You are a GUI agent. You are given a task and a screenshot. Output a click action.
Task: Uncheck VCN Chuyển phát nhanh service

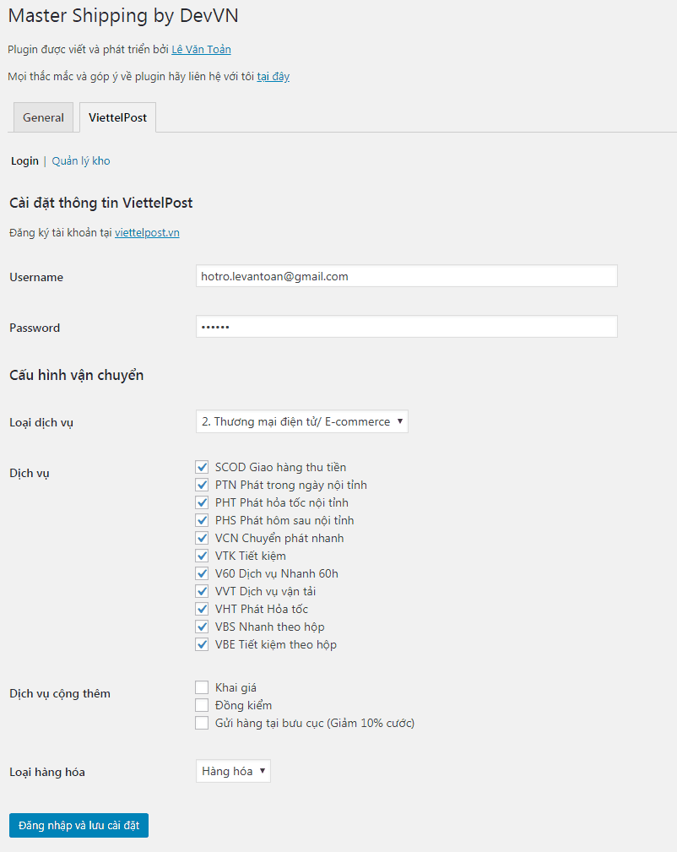(201, 538)
